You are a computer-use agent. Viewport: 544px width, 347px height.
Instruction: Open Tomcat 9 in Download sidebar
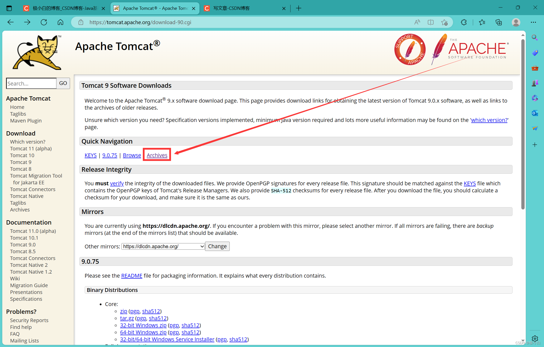pos(21,162)
